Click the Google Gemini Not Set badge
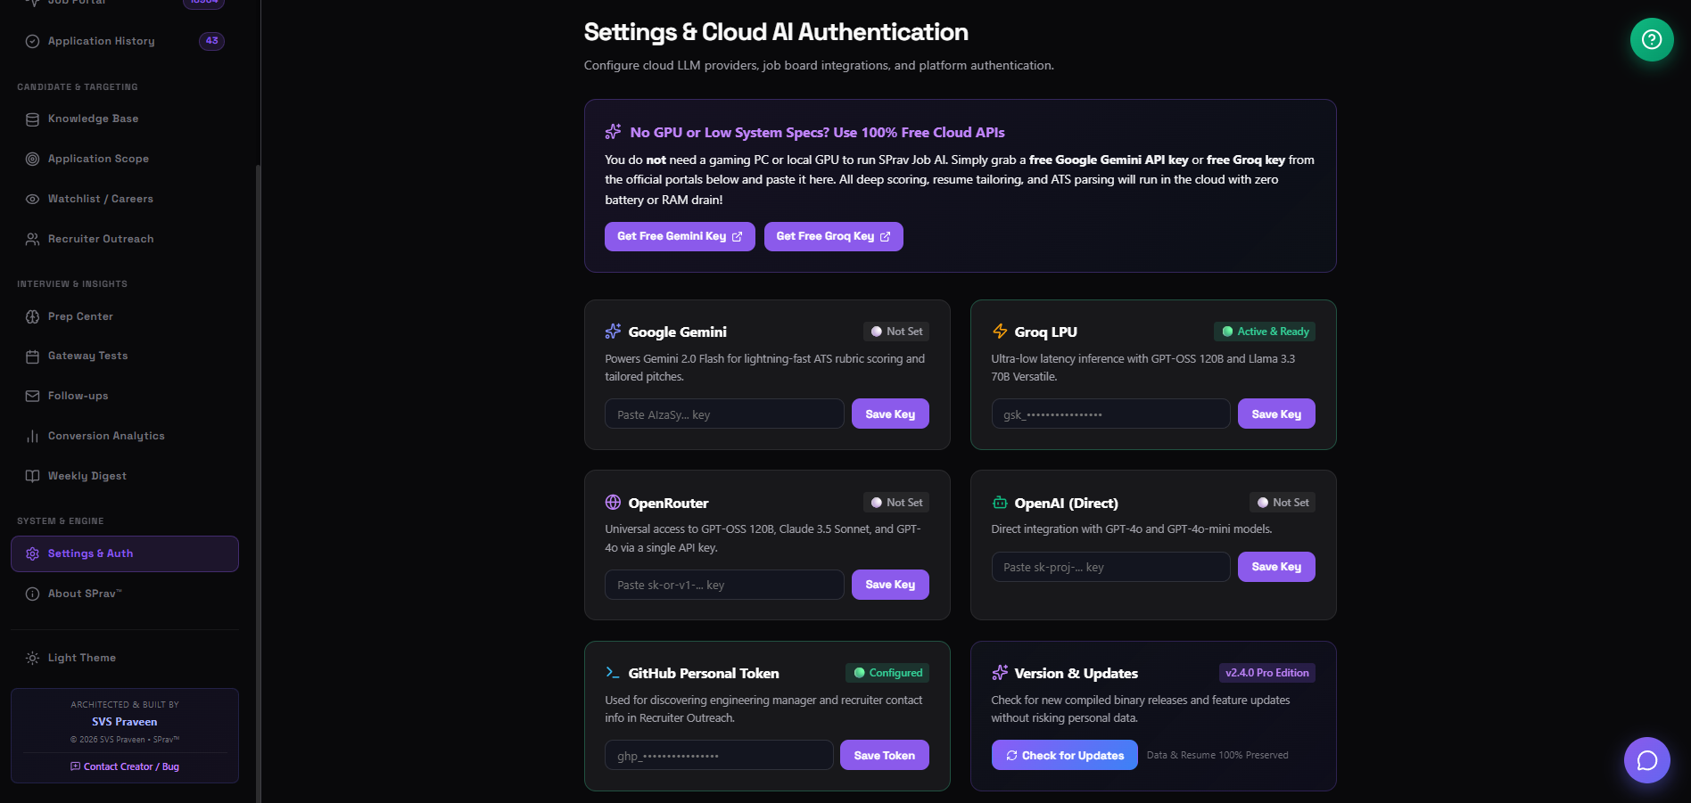 coord(896,332)
